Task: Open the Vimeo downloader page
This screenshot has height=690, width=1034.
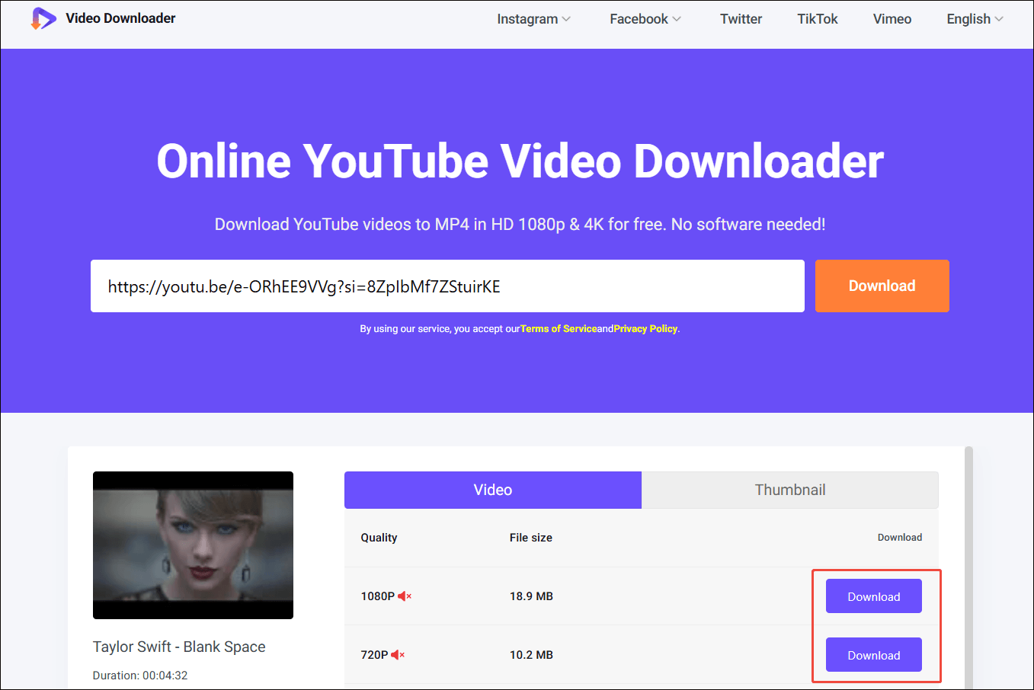Action: pyautogui.click(x=892, y=19)
